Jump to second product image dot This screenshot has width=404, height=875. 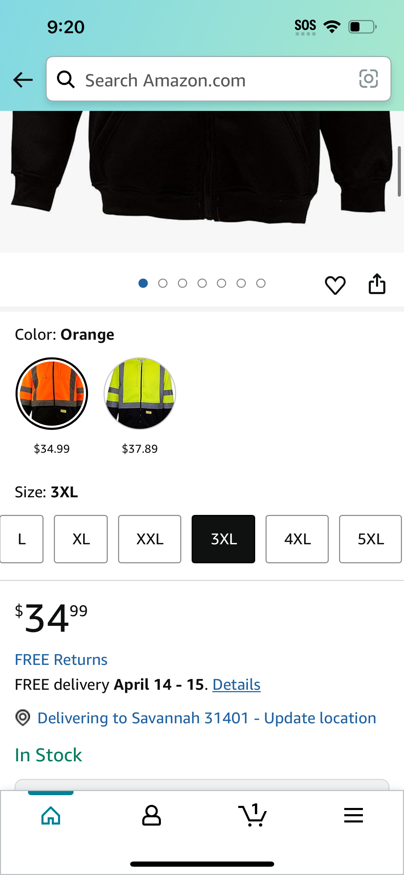pyautogui.click(x=163, y=283)
